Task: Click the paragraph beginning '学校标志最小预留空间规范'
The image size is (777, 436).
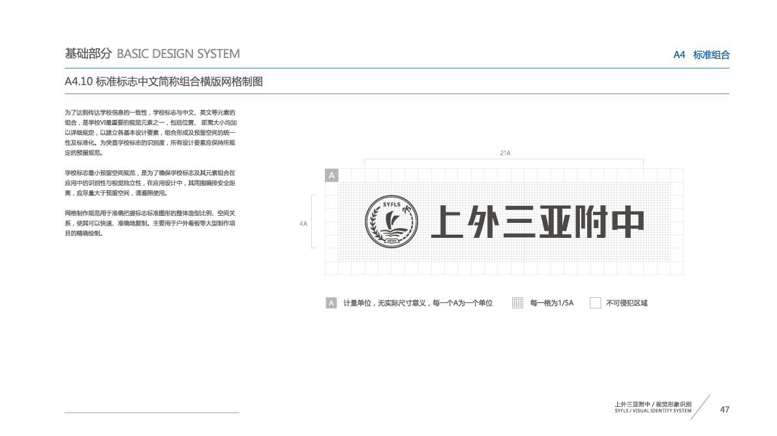Action: [149, 183]
